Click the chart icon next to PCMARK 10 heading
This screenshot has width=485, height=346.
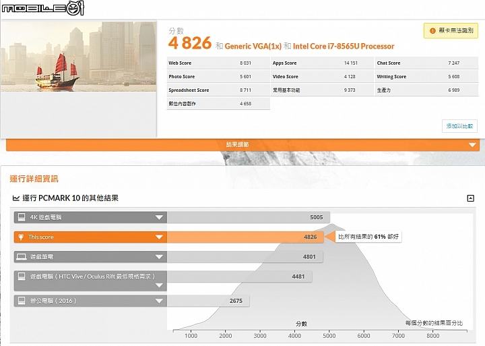15,198
